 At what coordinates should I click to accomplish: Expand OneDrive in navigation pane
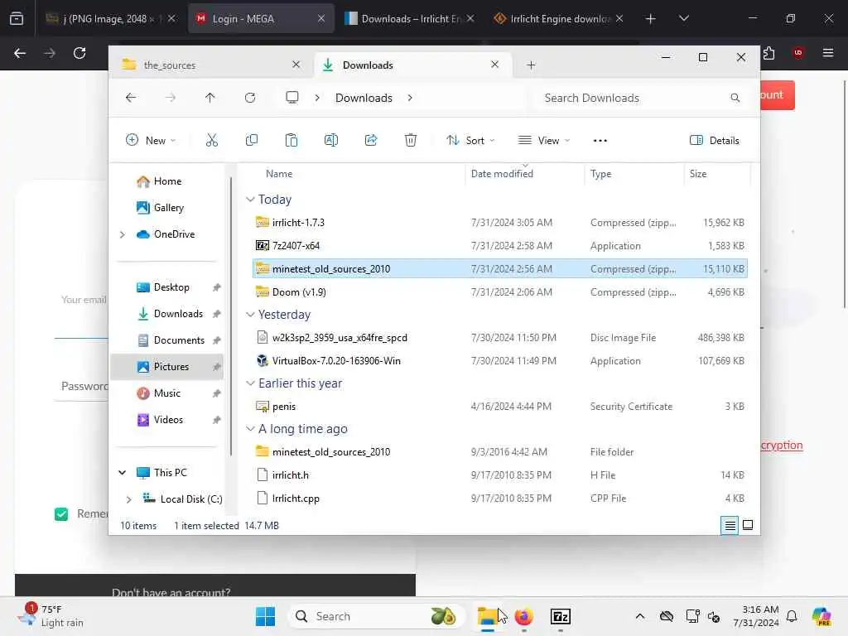coord(123,234)
